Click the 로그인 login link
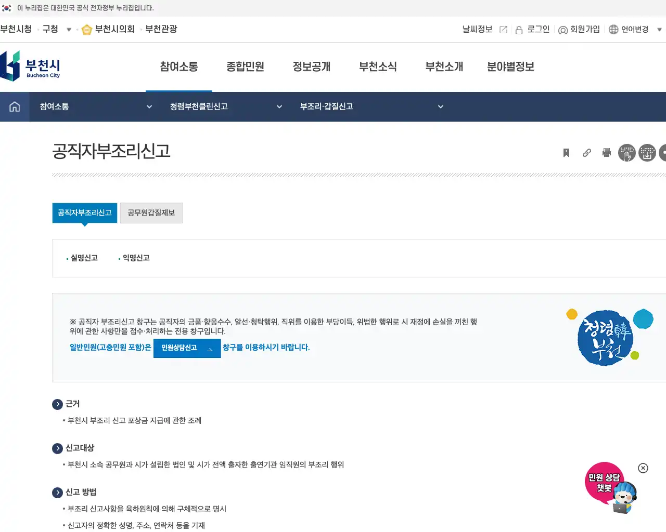 pyautogui.click(x=539, y=30)
